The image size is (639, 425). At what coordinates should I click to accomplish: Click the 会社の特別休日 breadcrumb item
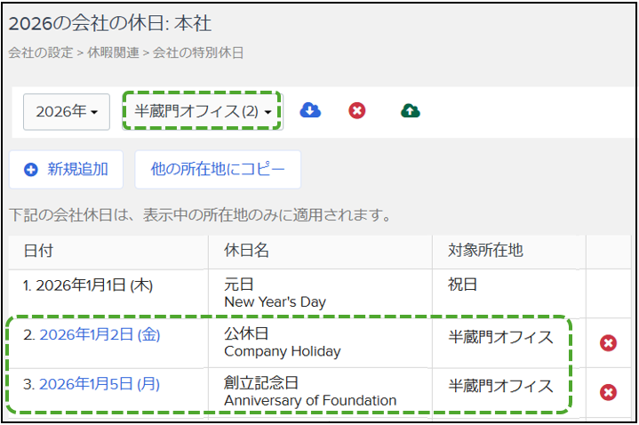(198, 52)
